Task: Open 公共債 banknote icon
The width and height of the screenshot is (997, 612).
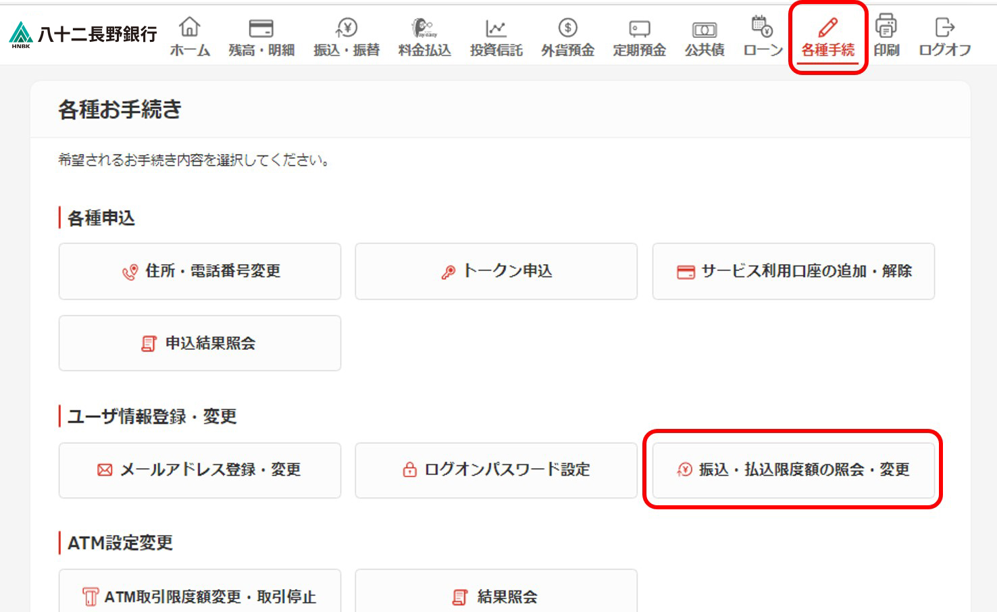Action: 704,29
